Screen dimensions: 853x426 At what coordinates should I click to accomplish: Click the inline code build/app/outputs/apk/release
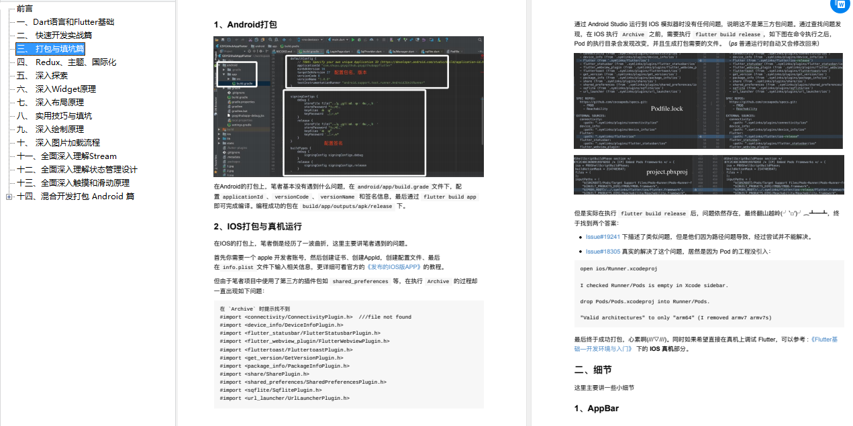click(x=347, y=207)
